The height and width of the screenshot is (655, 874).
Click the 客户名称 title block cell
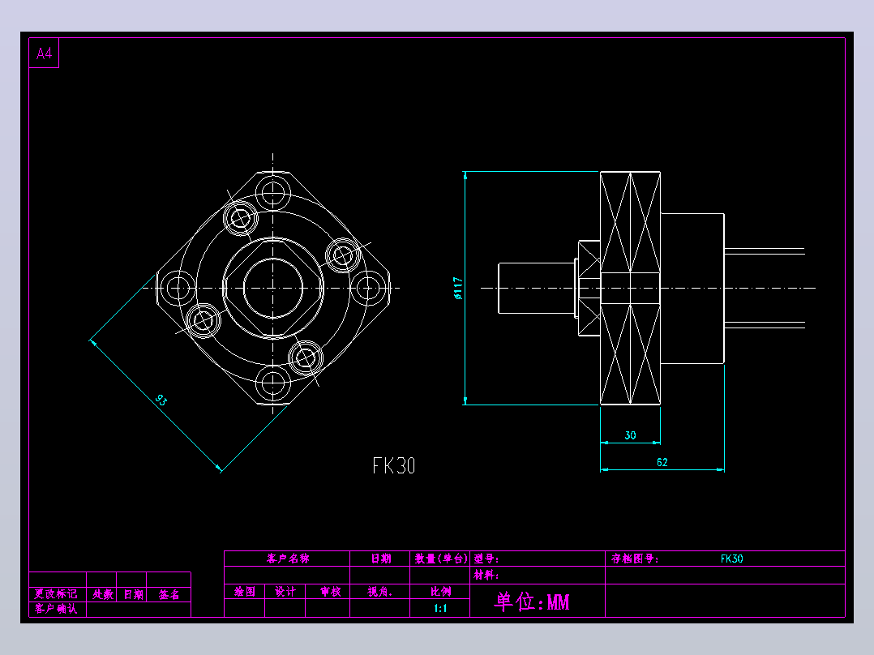click(x=288, y=559)
